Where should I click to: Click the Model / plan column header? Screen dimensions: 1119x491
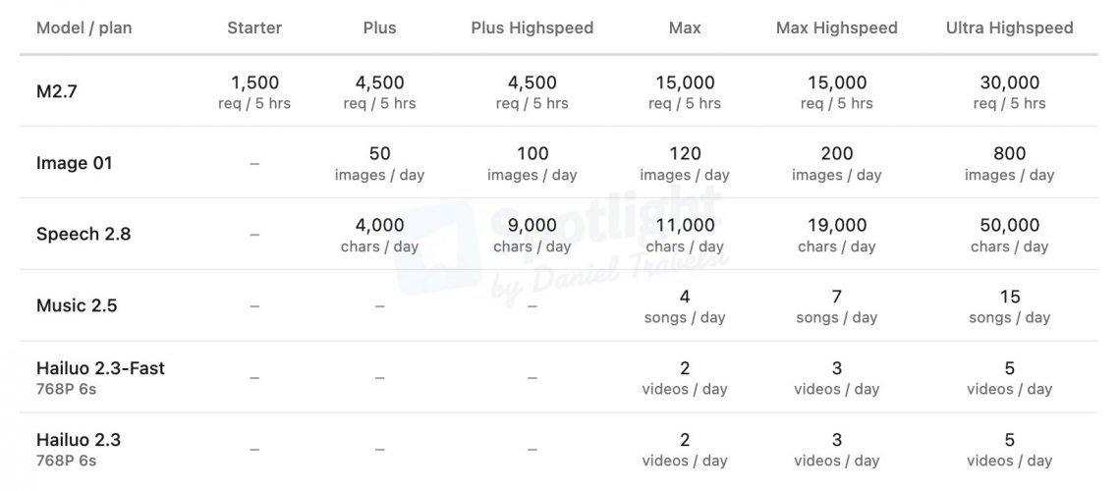pos(84,27)
